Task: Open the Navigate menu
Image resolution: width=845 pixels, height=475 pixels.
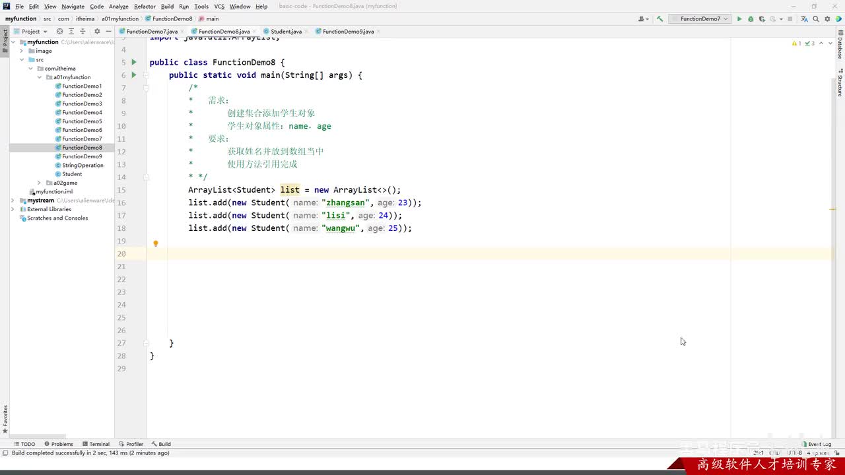Action: point(73,7)
